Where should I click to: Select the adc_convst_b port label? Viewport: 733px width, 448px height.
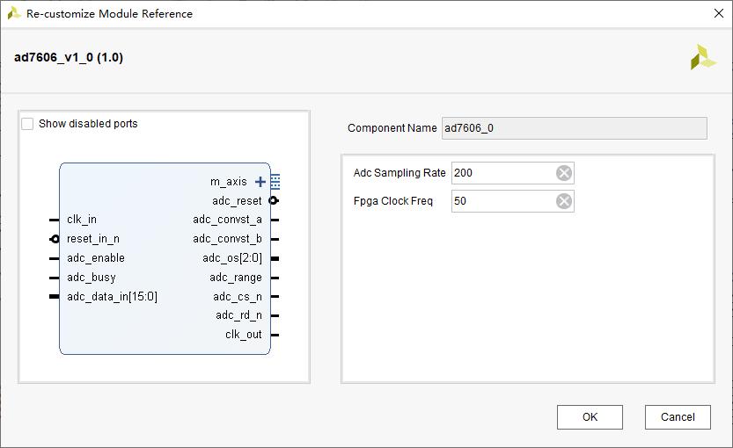(227, 239)
